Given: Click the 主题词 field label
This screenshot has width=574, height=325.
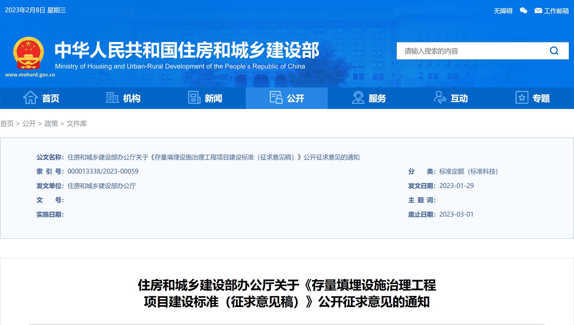Looking at the screenshot, I should (x=422, y=200).
